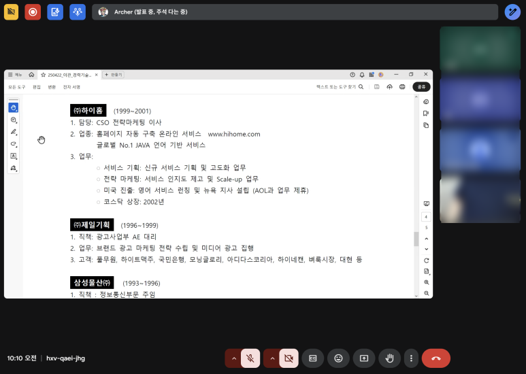
Task: Open the AI assistant icon in right panel
Action: click(426, 102)
